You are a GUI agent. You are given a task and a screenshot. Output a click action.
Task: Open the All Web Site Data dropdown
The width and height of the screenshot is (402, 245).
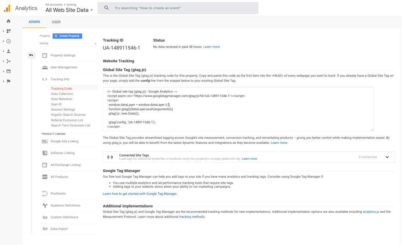[69, 10]
